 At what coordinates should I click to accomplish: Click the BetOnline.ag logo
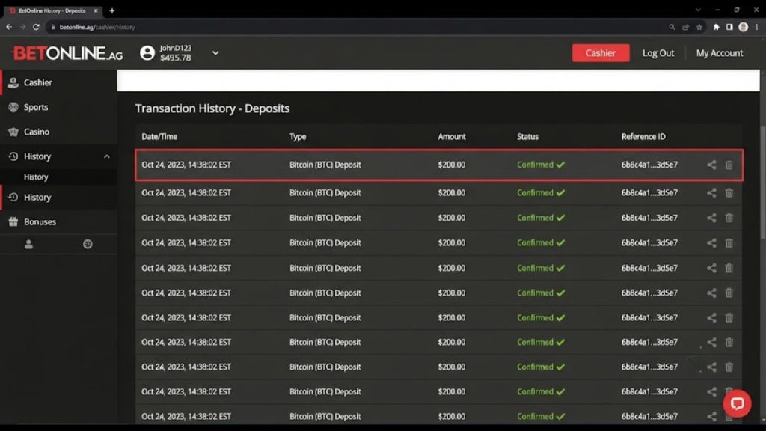(67, 53)
